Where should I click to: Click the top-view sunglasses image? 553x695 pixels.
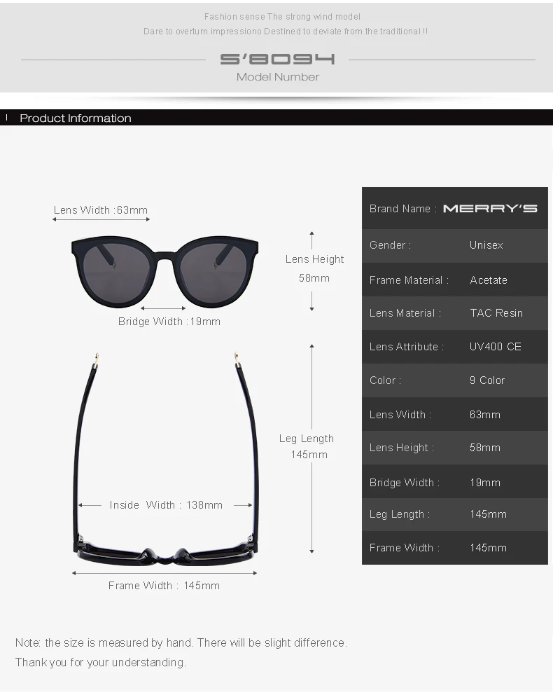[x=166, y=459]
